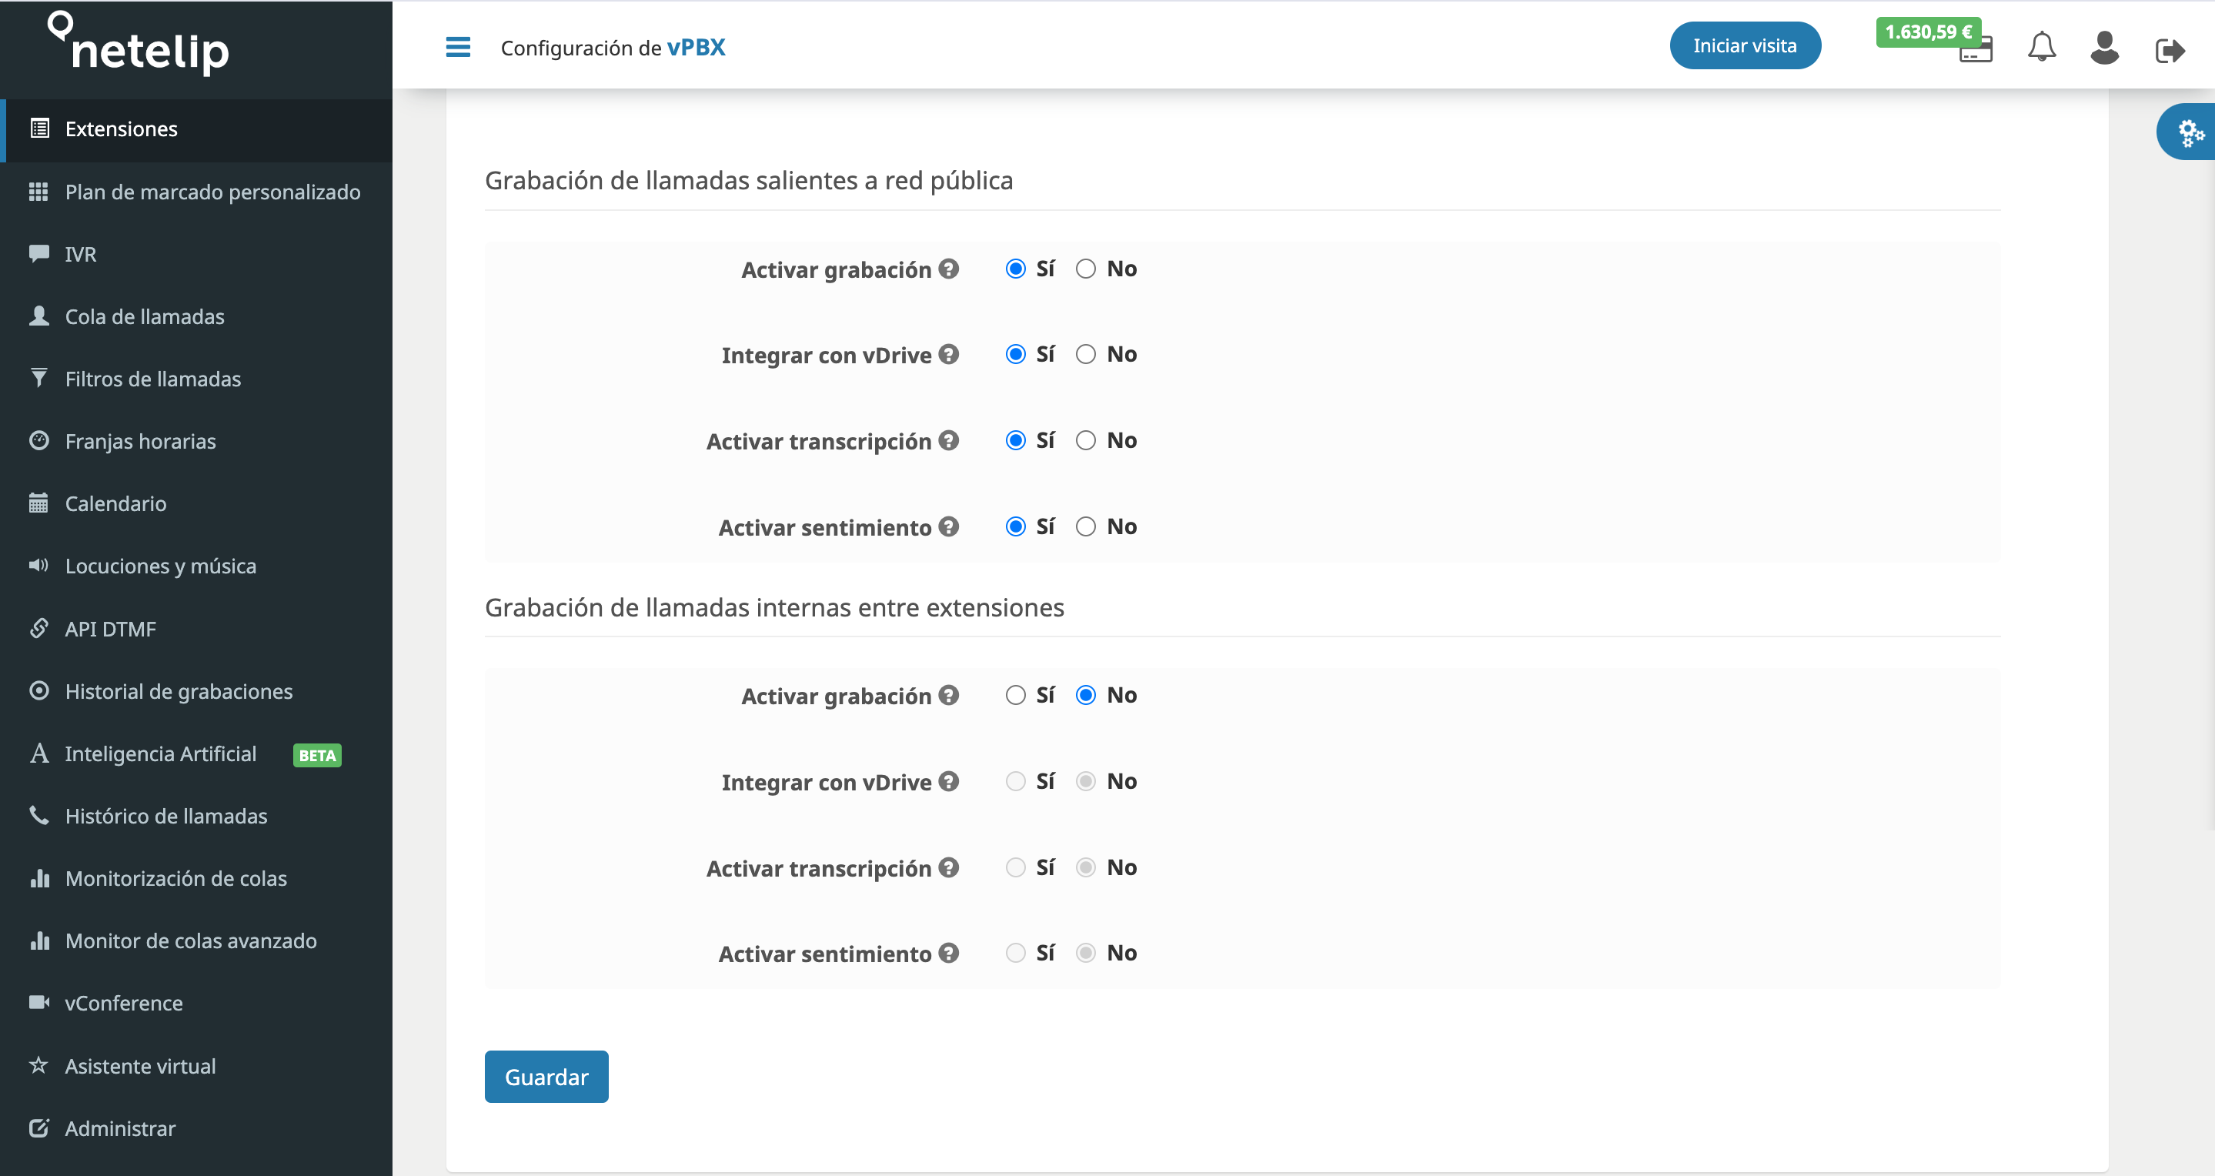2215x1176 pixels.
Task: Select Sí for outgoing Integrar con vDrive
Action: pyautogui.click(x=1015, y=354)
